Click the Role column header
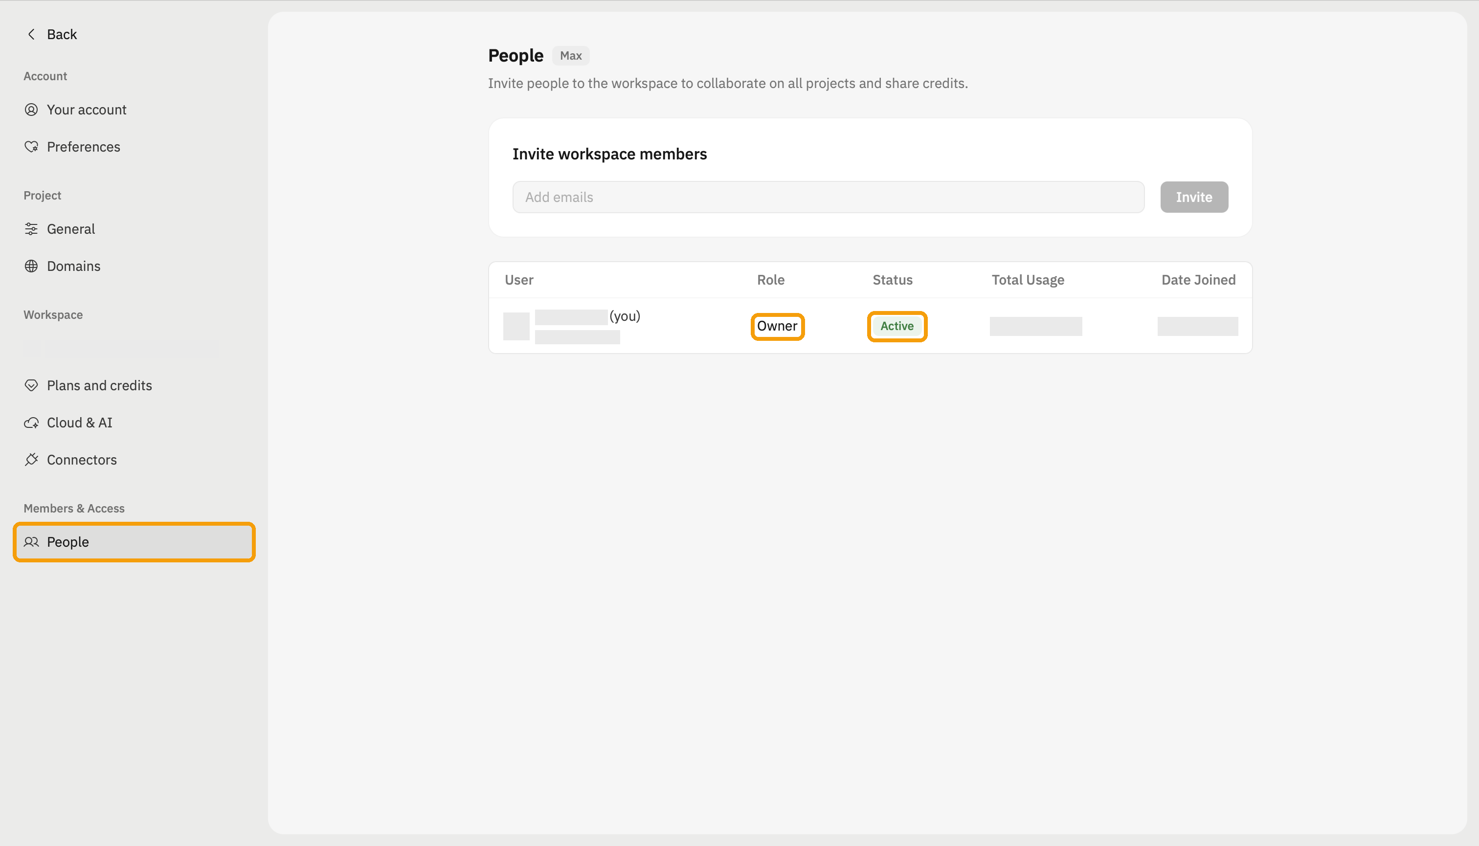Screen dimensions: 1479x846 click(x=771, y=280)
